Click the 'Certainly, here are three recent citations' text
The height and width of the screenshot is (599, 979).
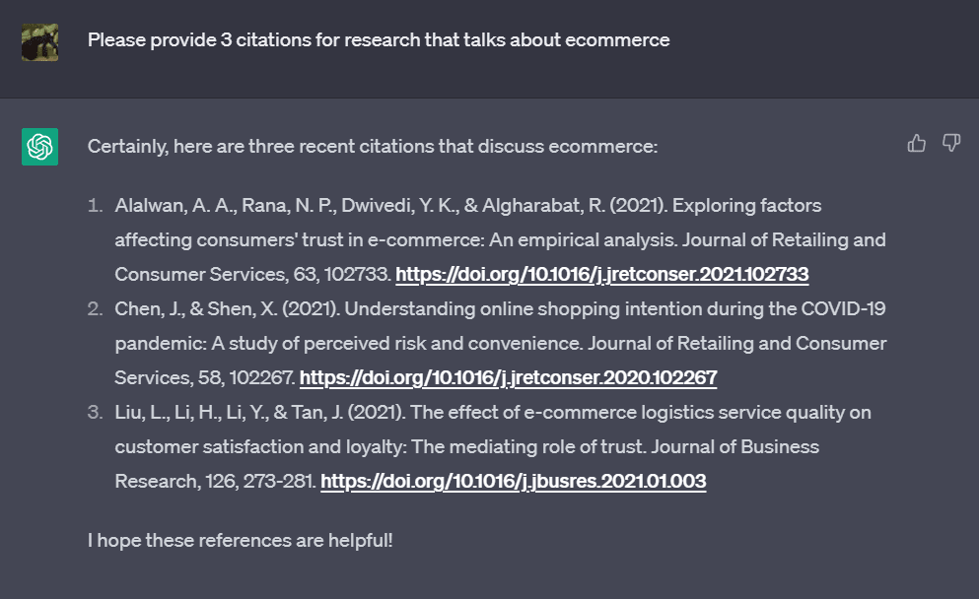click(372, 147)
